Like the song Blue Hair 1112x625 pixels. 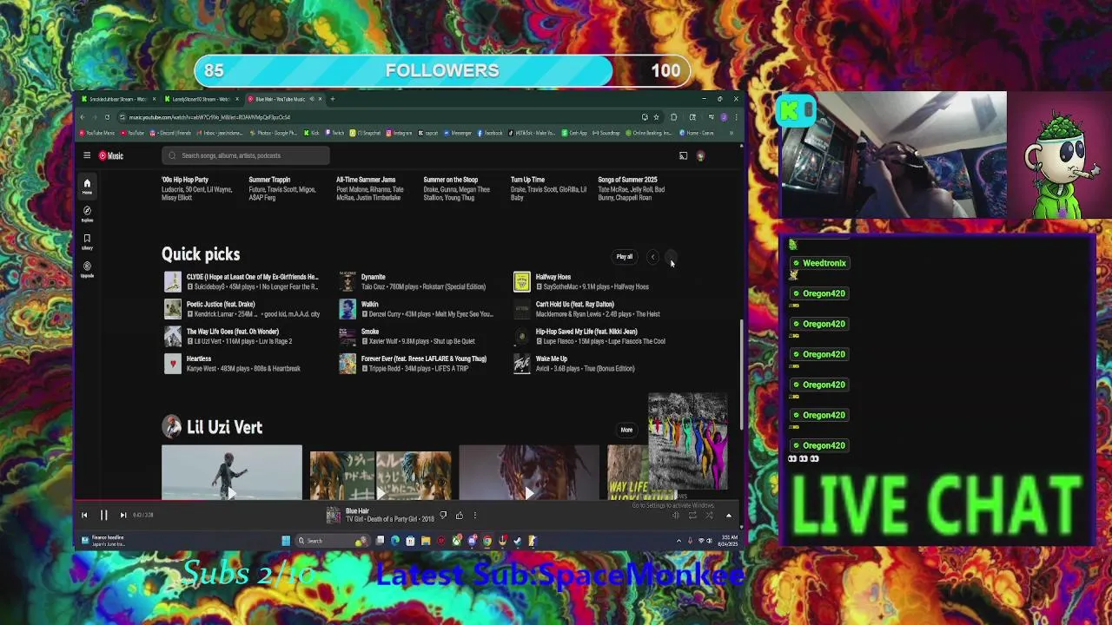(460, 515)
